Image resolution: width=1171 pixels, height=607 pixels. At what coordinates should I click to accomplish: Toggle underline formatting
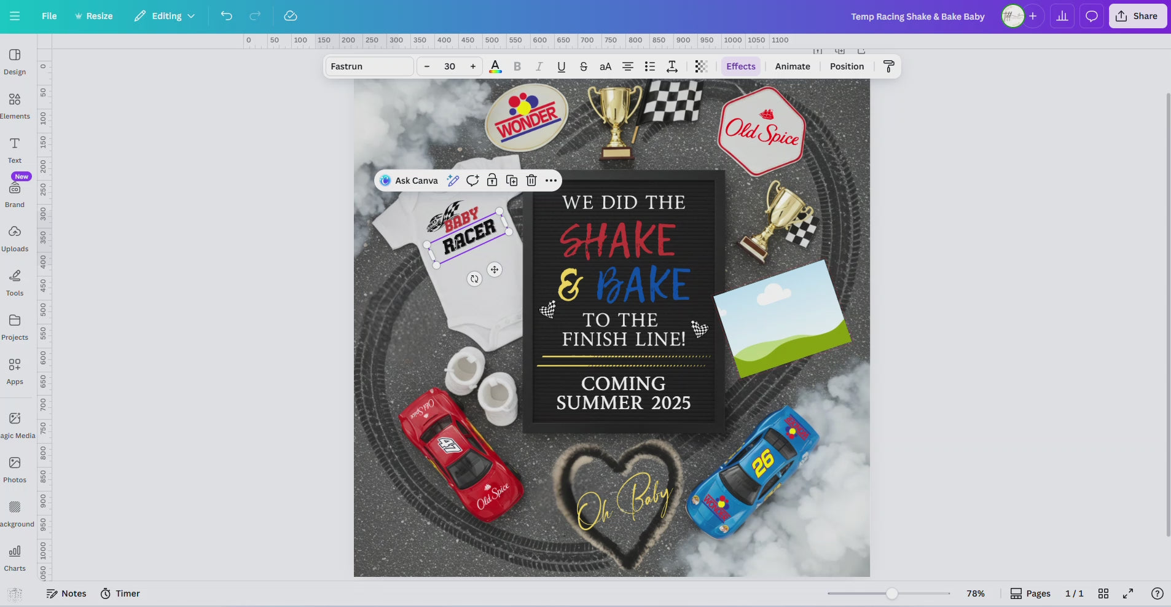[x=560, y=66]
